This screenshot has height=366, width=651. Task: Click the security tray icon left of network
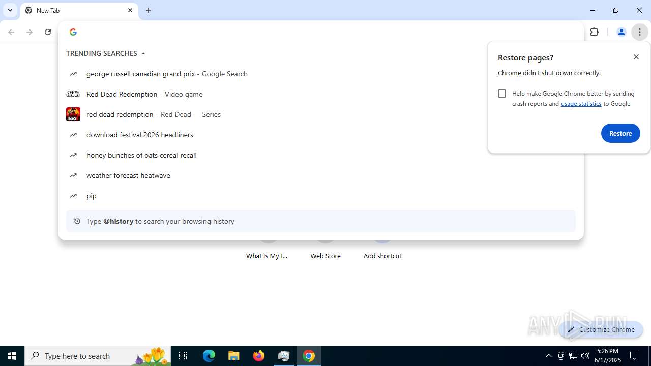[561, 356]
